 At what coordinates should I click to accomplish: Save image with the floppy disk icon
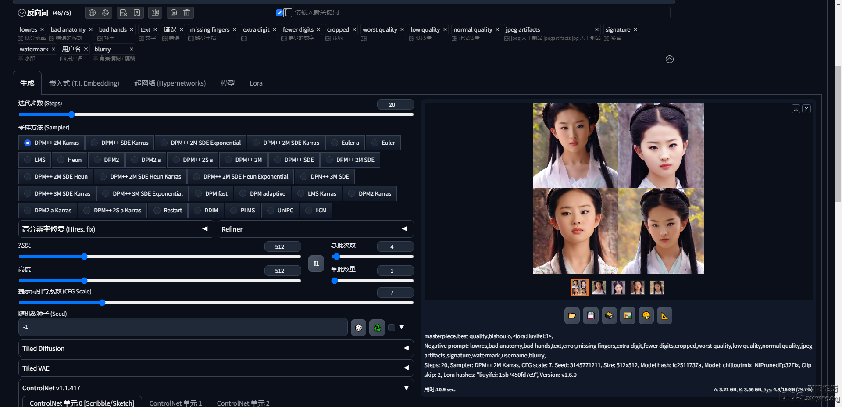point(591,315)
